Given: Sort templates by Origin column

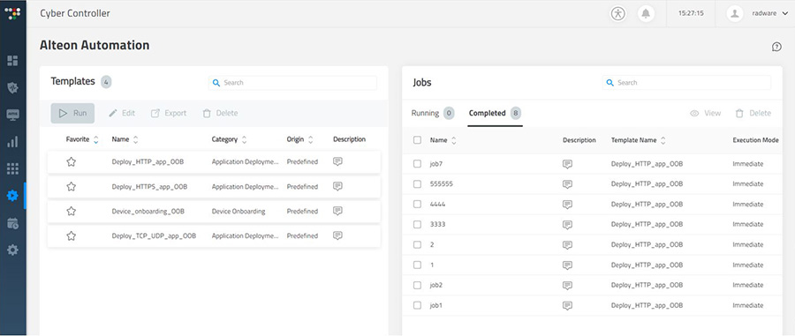Looking at the screenshot, I should click(x=310, y=139).
